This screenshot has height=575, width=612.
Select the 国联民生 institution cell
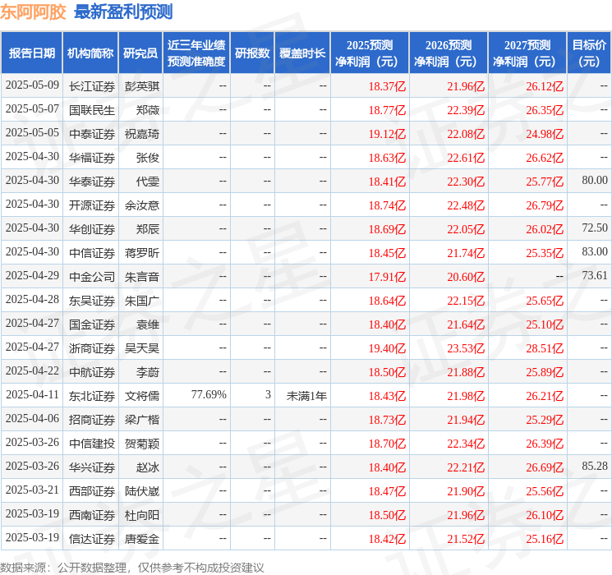(92, 110)
